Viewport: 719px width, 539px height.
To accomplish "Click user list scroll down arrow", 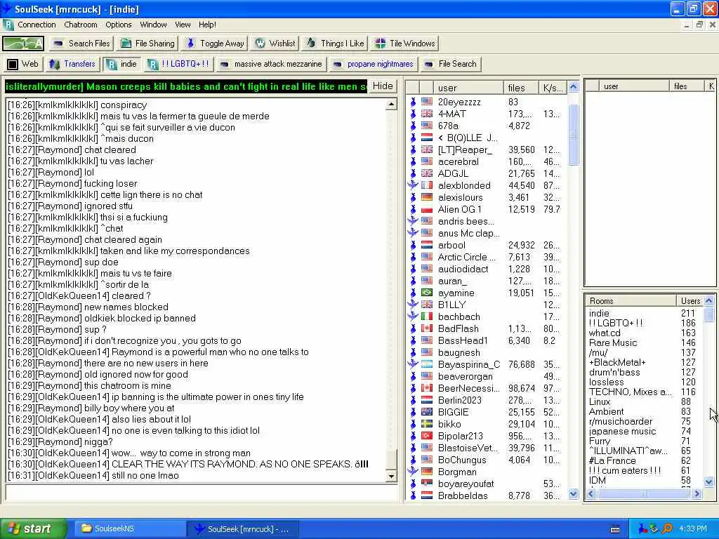I will 573,494.
